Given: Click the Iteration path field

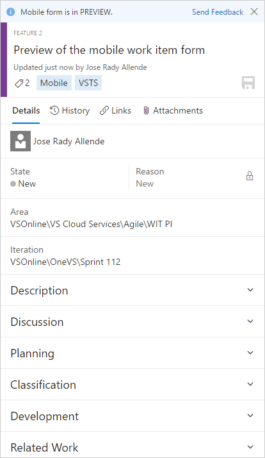Looking at the screenshot, I should pyautogui.click(x=132, y=255).
